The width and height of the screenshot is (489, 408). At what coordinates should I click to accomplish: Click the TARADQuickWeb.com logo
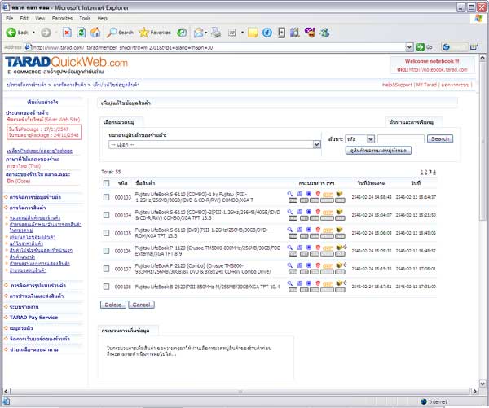coord(67,62)
